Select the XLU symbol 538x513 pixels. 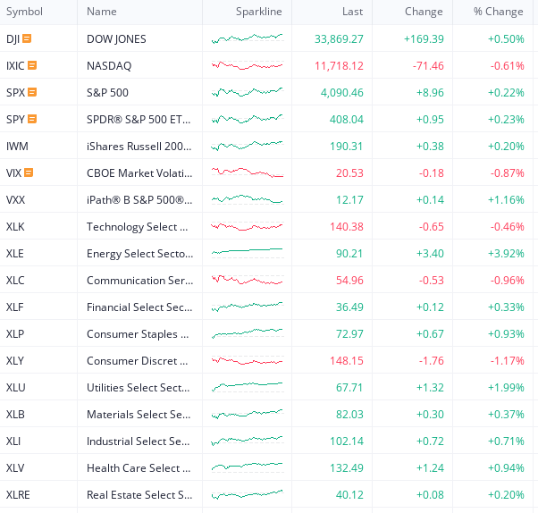[16, 387]
